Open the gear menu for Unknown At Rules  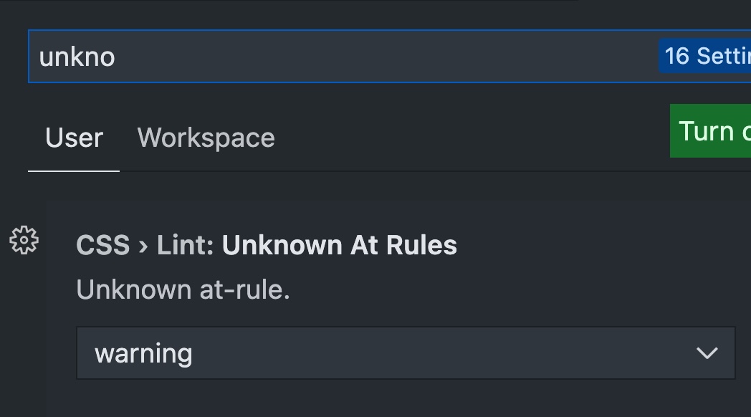(x=24, y=240)
